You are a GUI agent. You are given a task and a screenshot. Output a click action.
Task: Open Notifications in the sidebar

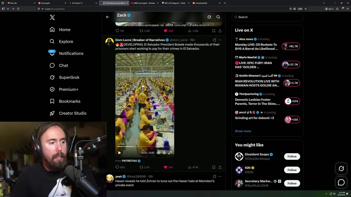tap(66, 53)
